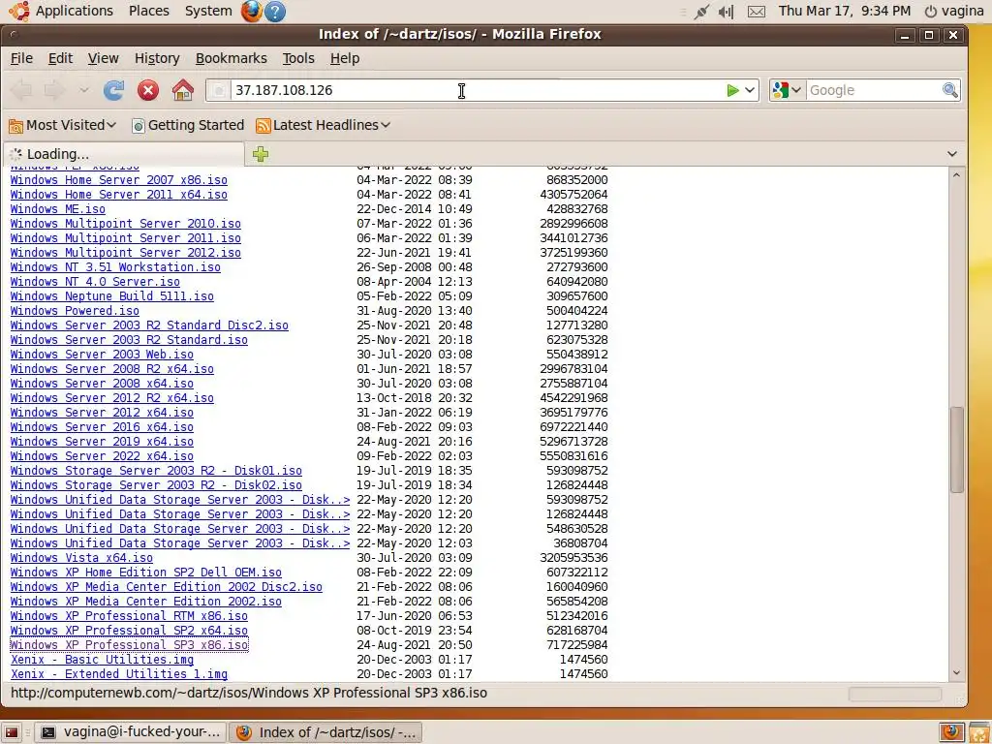
Task: Open the Most Visited bookmarks dropdown
Action: point(63,125)
